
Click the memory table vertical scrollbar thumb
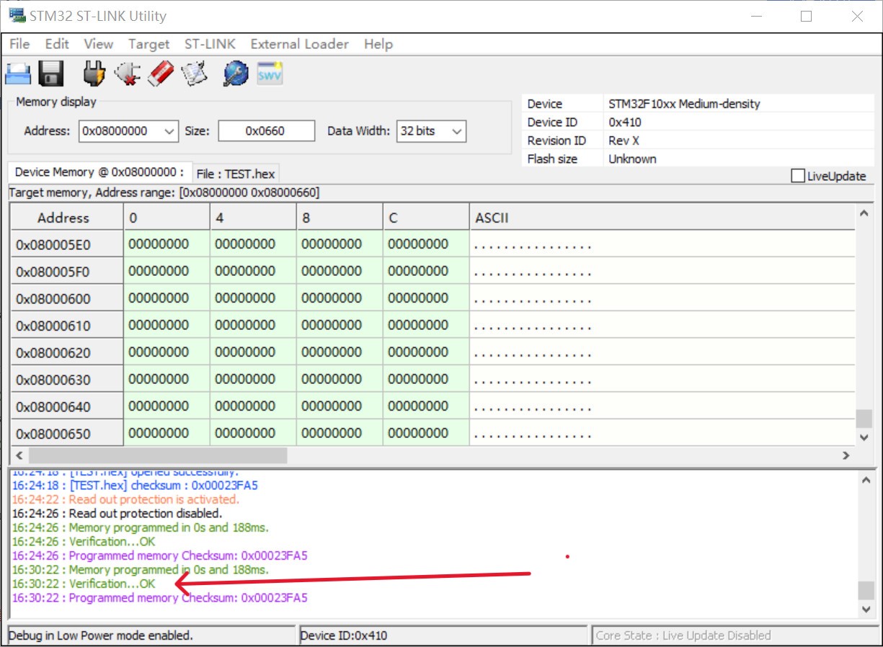click(864, 419)
